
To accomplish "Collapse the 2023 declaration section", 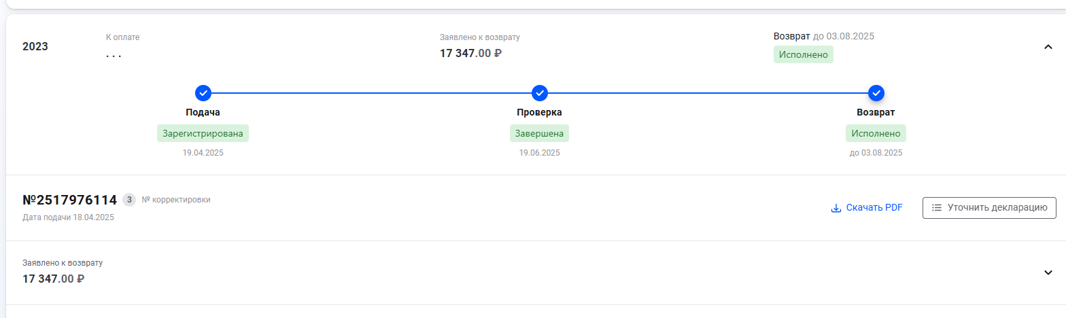I will (x=1048, y=47).
